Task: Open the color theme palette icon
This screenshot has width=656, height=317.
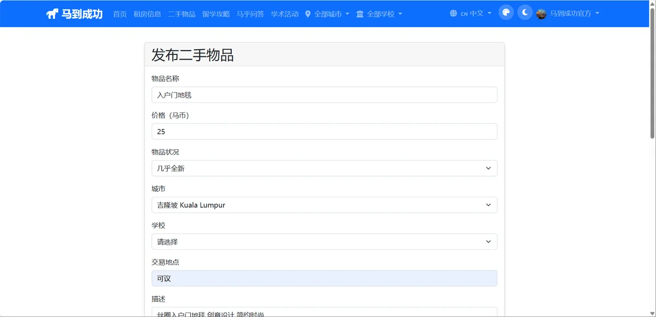Action: tap(506, 13)
